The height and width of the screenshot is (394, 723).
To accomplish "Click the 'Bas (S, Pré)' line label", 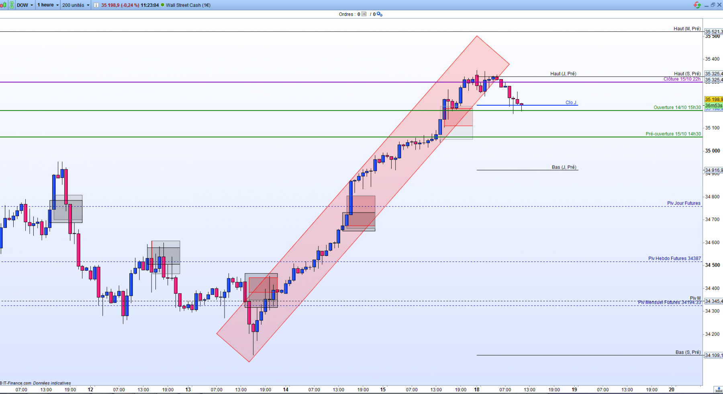I will pos(688,352).
